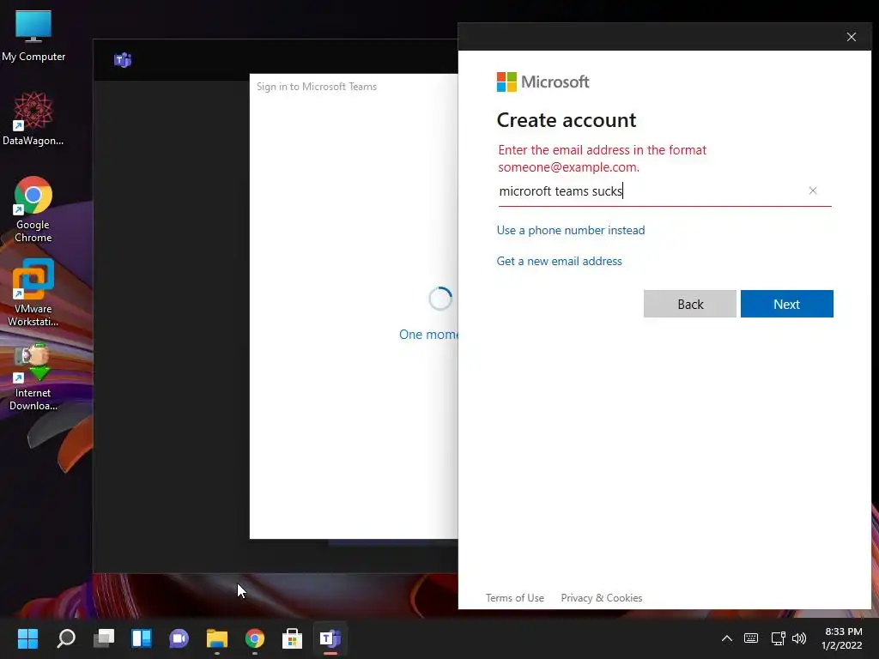
Task: Open the Widgets panel from the taskbar
Action: coord(142,638)
